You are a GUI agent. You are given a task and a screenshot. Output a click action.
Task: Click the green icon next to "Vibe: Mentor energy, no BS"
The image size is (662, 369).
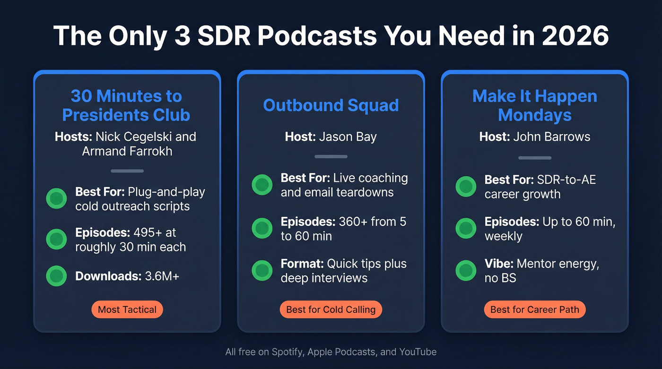pos(466,270)
